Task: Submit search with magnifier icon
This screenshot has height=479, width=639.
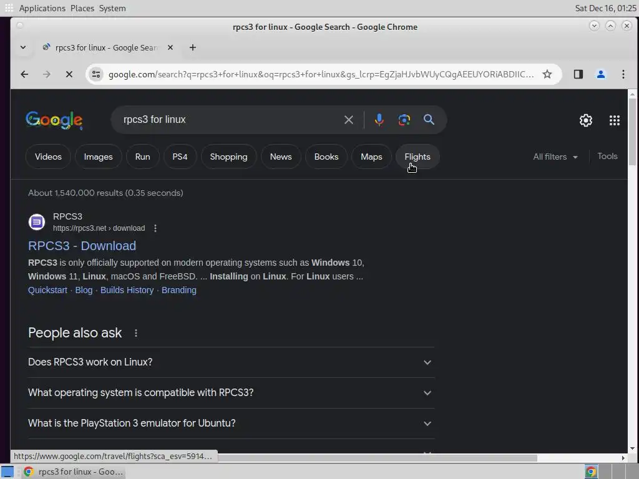Action: [x=429, y=119]
